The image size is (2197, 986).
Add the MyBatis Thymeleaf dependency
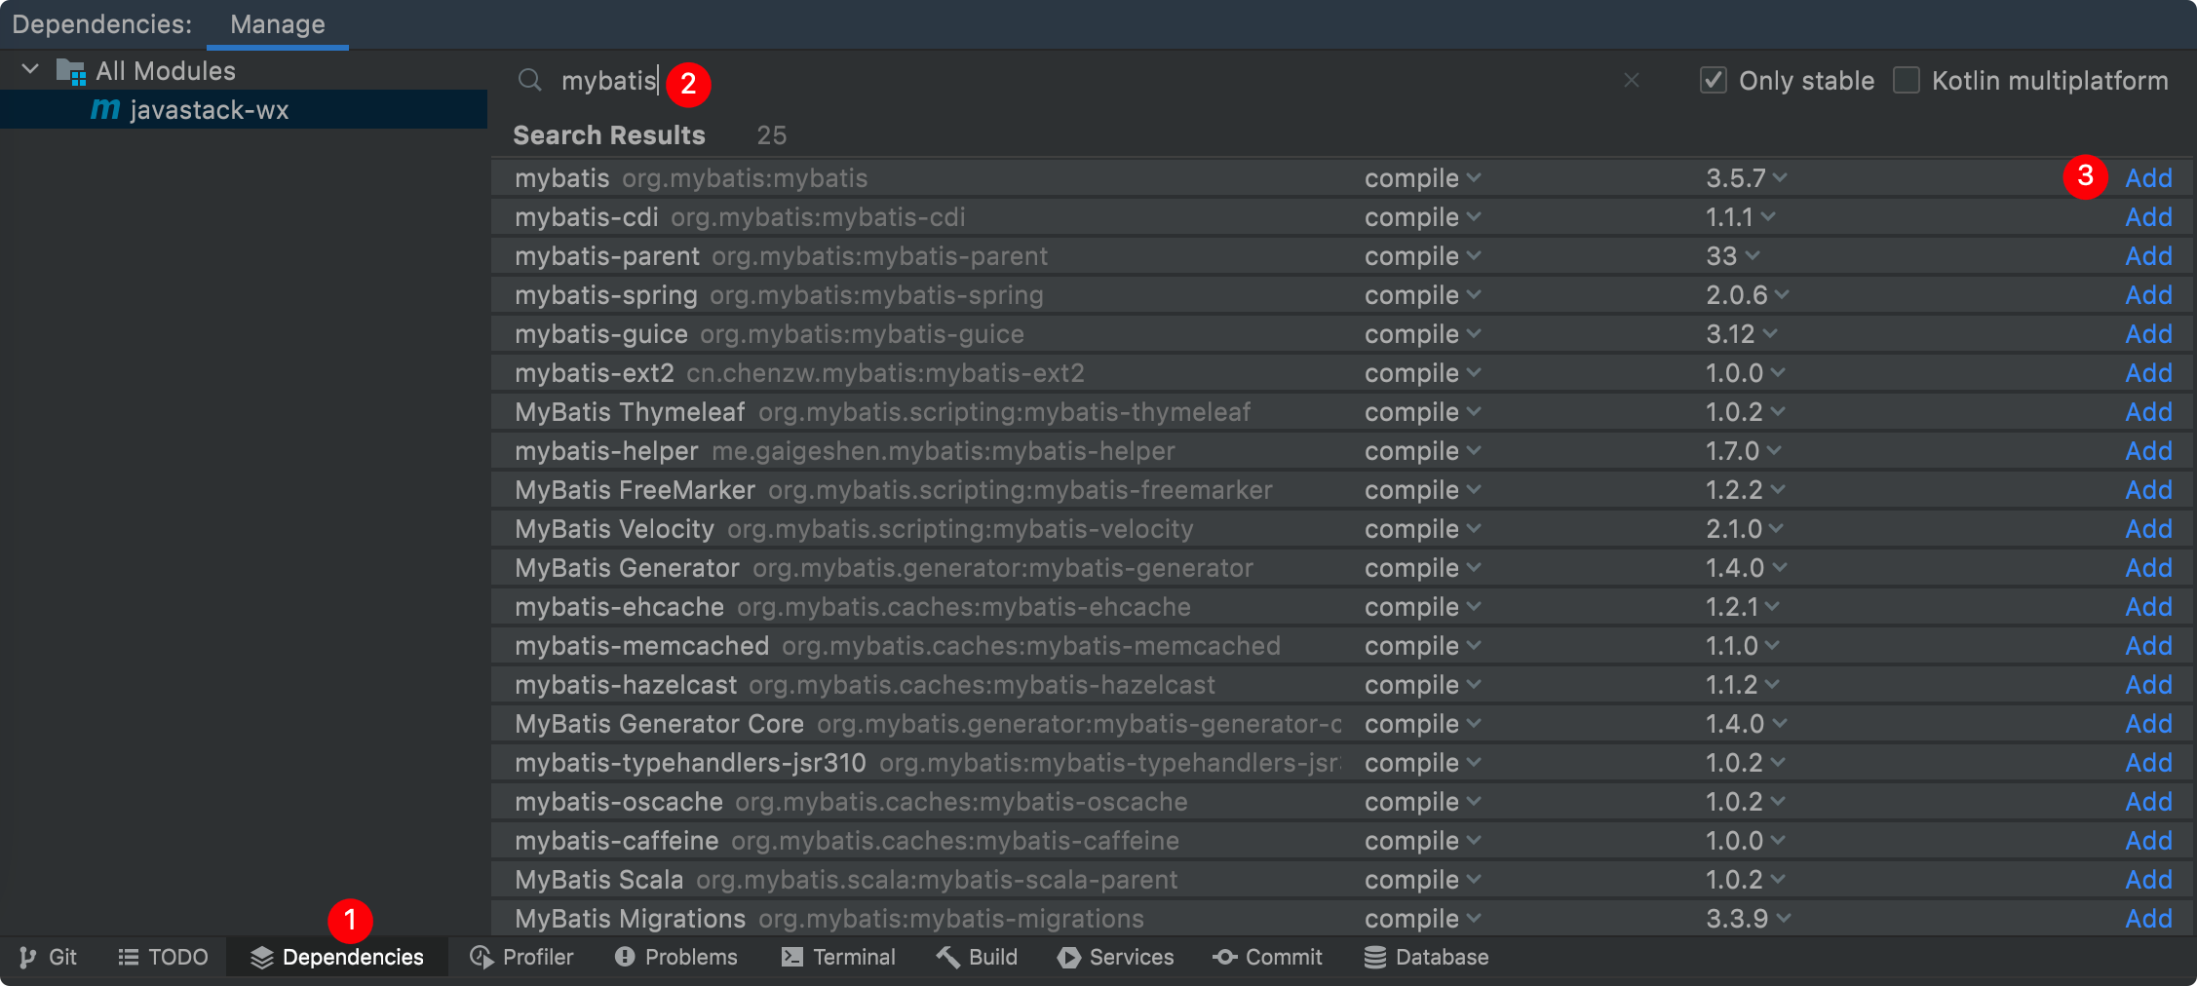click(x=2148, y=412)
